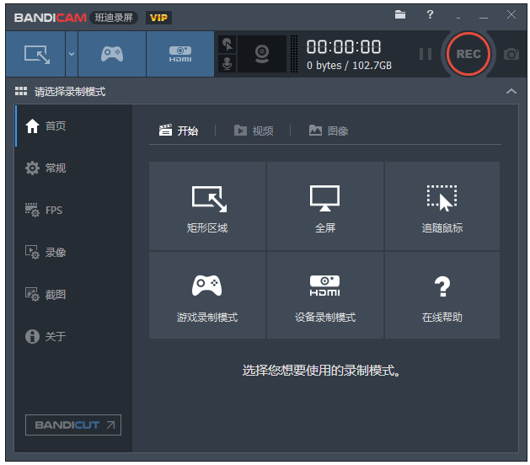The image size is (530, 465).
Task: Click the grid icon beside 请选择录制模式
Action: coord(21,91)
